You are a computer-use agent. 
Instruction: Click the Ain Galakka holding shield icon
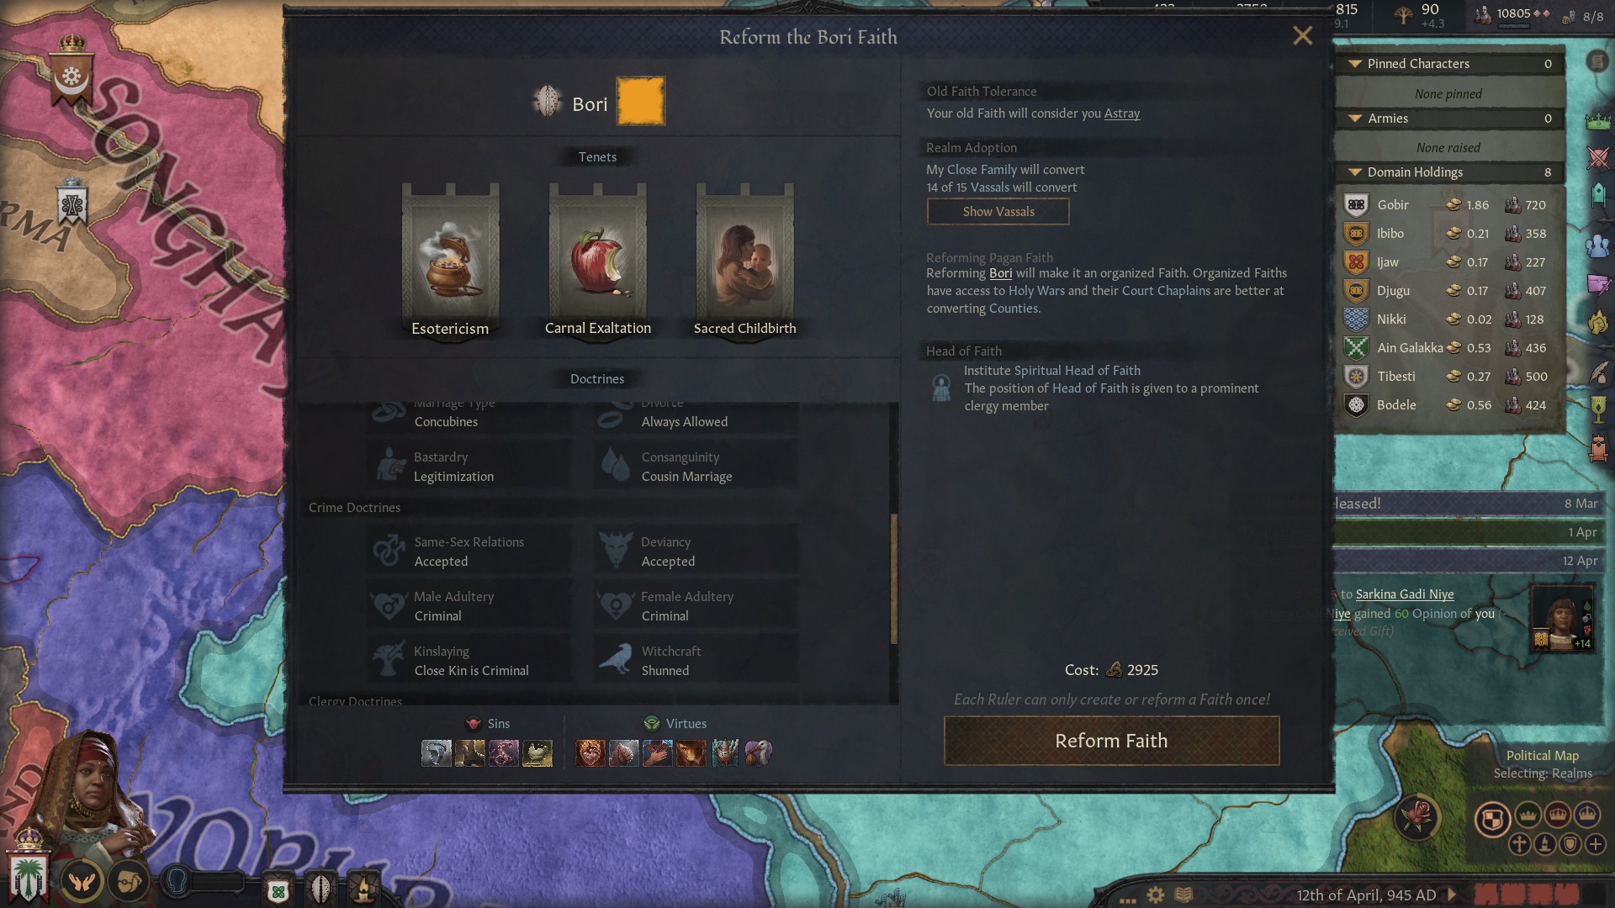click(x=1356, y=347)
